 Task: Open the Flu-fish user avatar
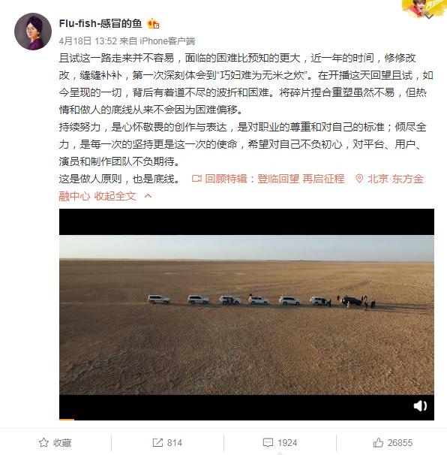click(x=33, y=32)
